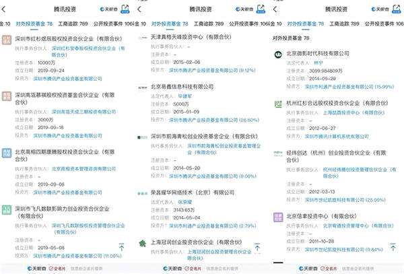This screenshot has width=404, height=274.
Task: Click the logo of 深圳市红杉煜辰股权投资合伙企业
Action: click(x=7, y=40)
